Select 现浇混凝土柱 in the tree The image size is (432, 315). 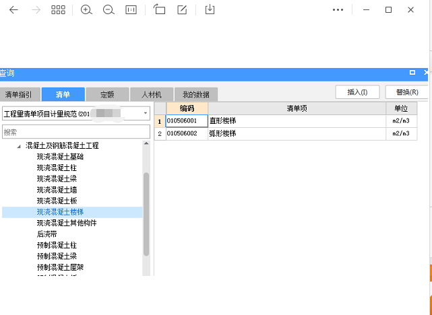(57, 168)
